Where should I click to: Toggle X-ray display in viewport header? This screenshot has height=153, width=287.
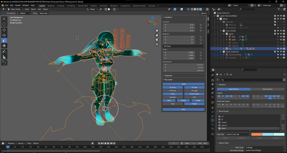click(188, 9)
